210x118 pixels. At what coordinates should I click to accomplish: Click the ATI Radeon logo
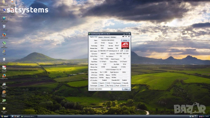(x=125, y=46)
